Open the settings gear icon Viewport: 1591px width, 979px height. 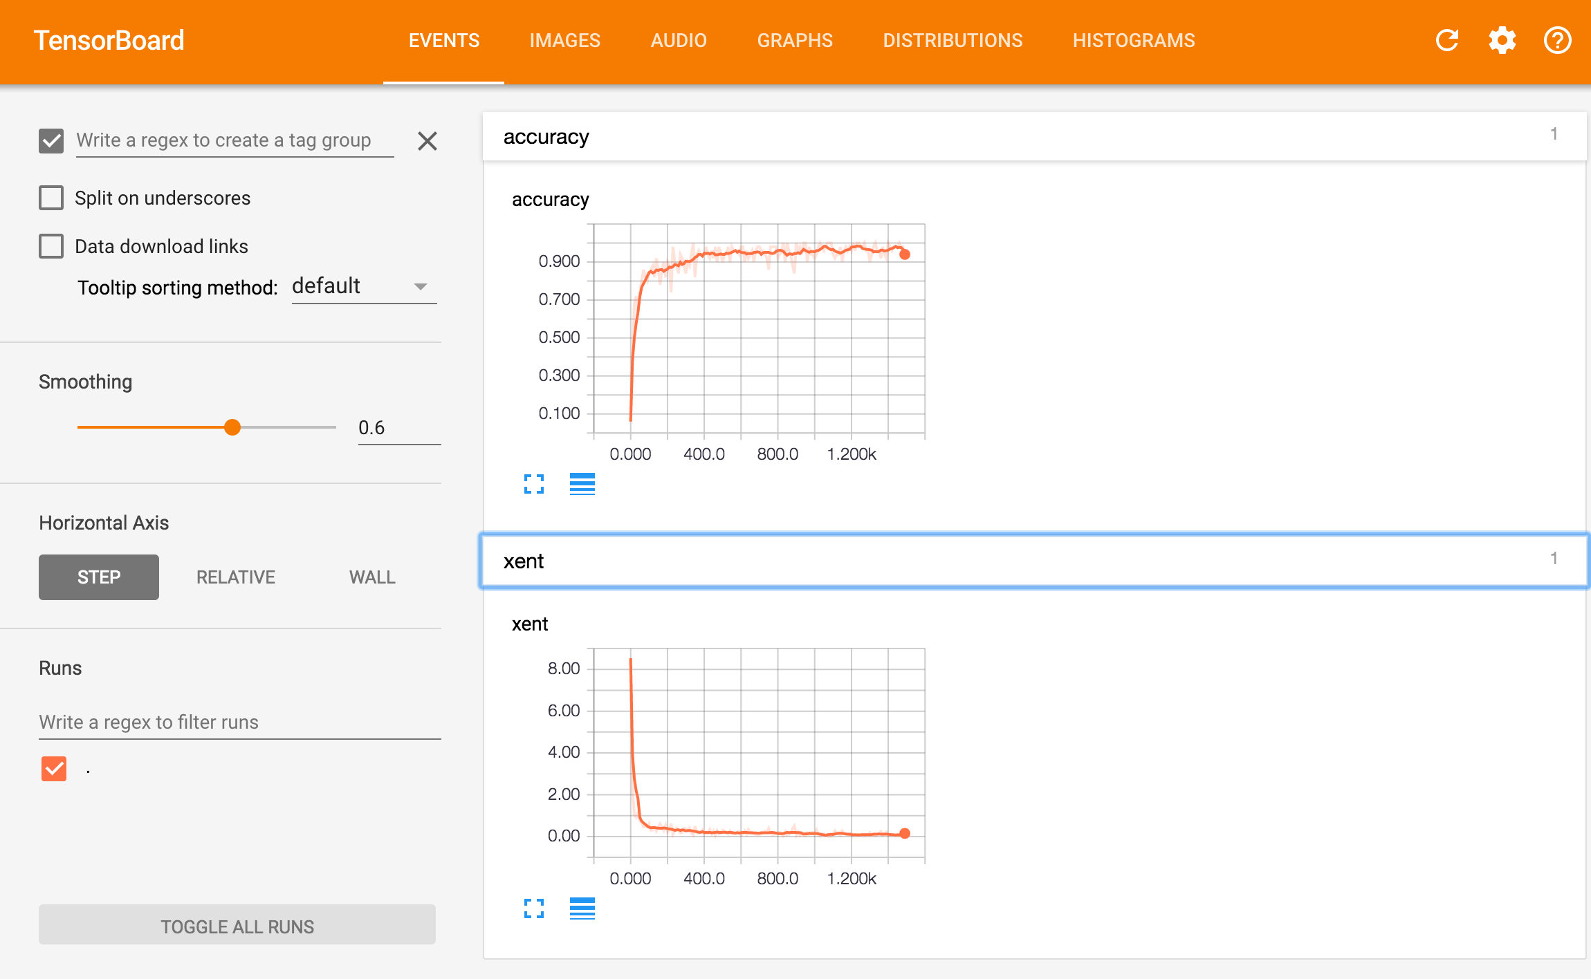click(1502, 40)
